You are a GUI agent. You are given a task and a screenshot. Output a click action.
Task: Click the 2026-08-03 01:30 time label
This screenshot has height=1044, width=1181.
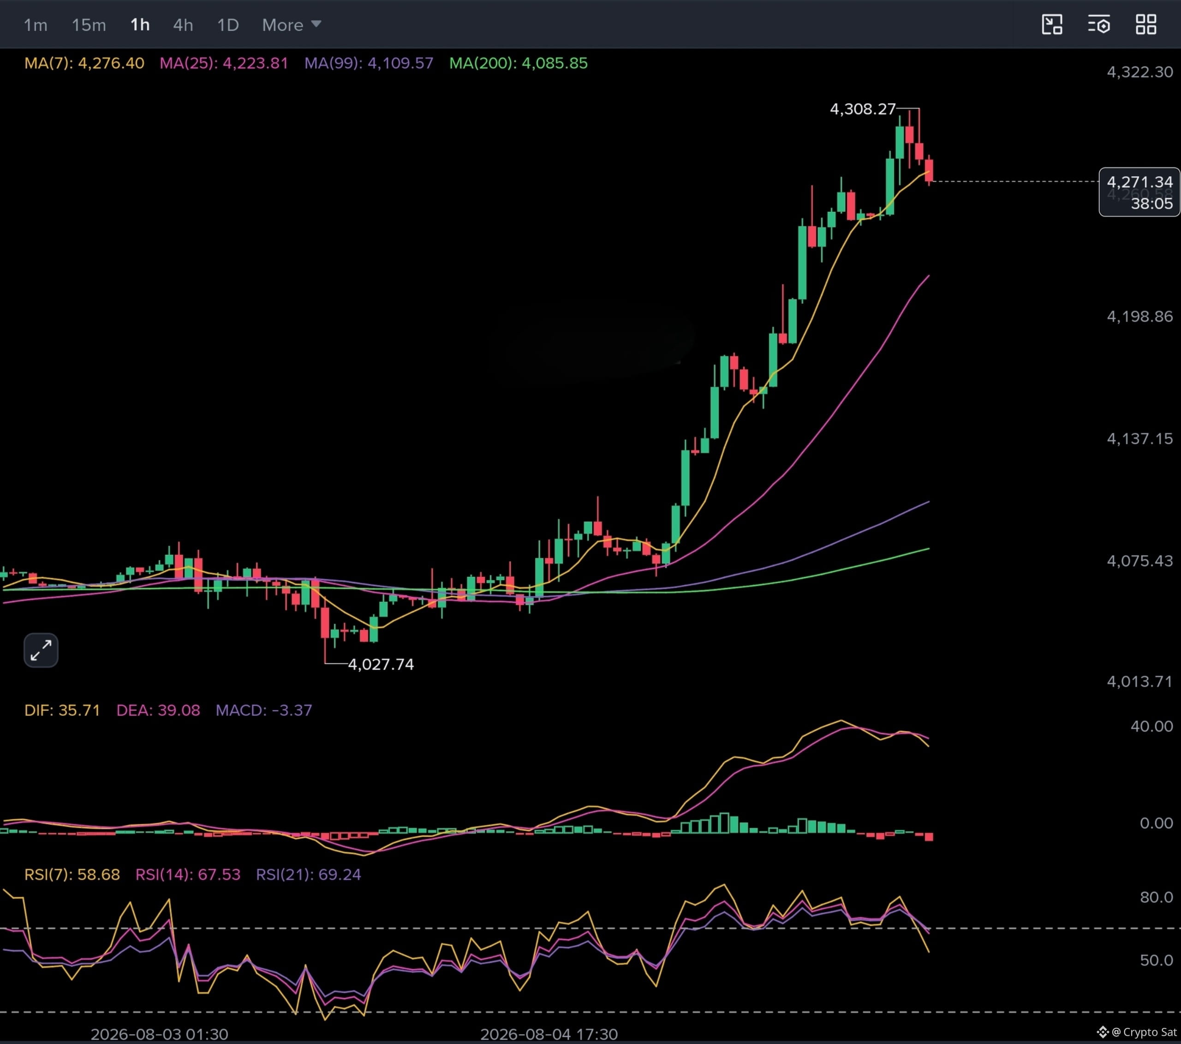pyautogui.click(x=160, y=1034)
